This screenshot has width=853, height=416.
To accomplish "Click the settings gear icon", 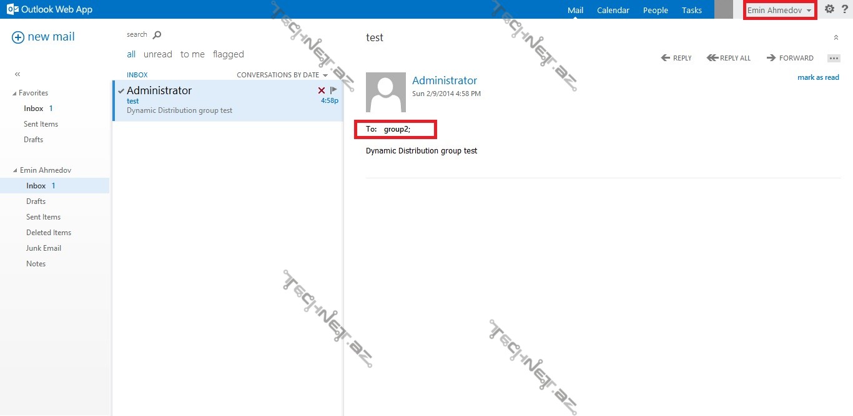I will (829, 9).
